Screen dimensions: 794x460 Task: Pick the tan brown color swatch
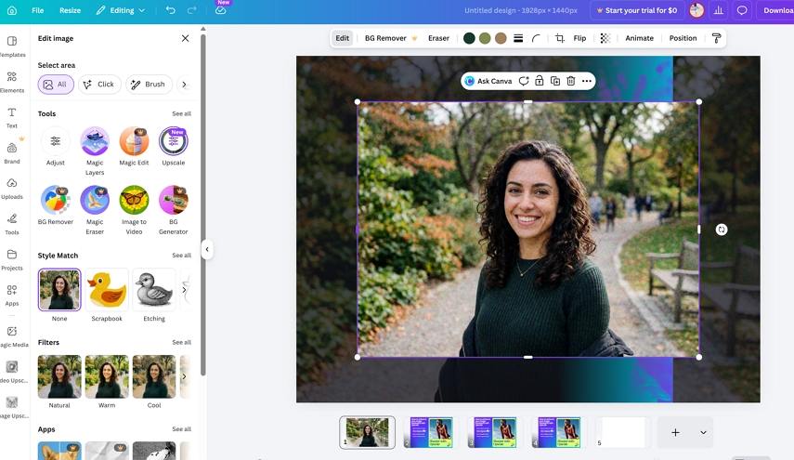click(501, 38)
